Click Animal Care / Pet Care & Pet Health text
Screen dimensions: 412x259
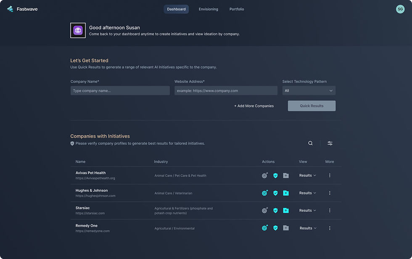pyautogui.click(x=180, y=175)
